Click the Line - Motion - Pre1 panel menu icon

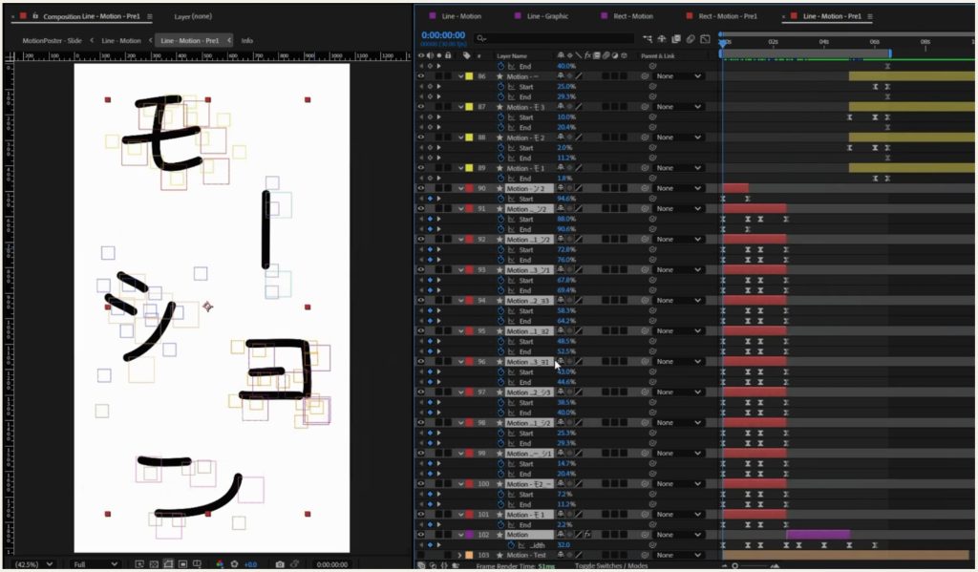pyautogui.click(x=870, y=16)
